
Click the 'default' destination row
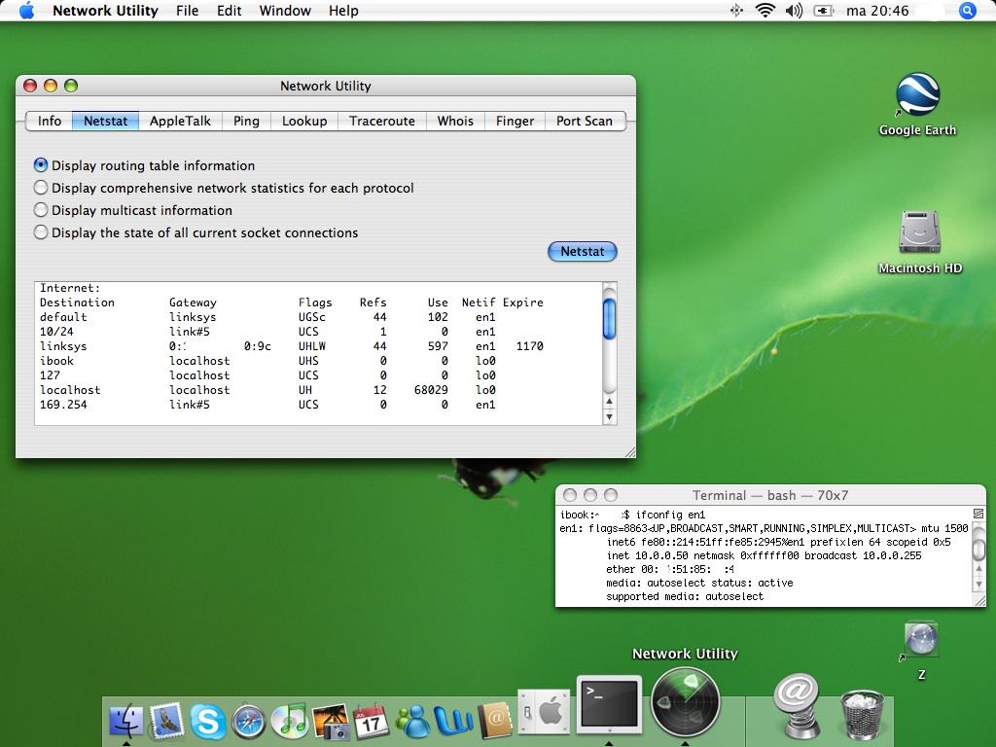coord(292,317)
